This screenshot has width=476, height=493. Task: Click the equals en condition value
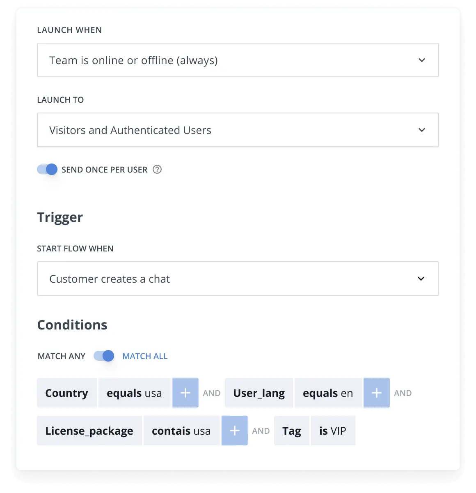coord(328,393)
